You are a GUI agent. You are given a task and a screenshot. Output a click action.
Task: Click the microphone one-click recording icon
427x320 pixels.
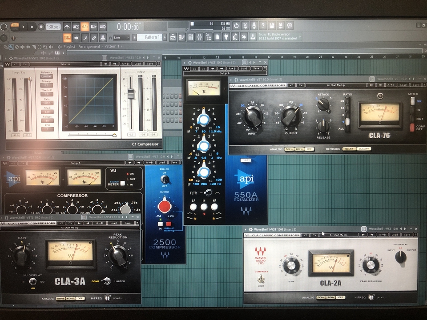click(x=254, y=26)
